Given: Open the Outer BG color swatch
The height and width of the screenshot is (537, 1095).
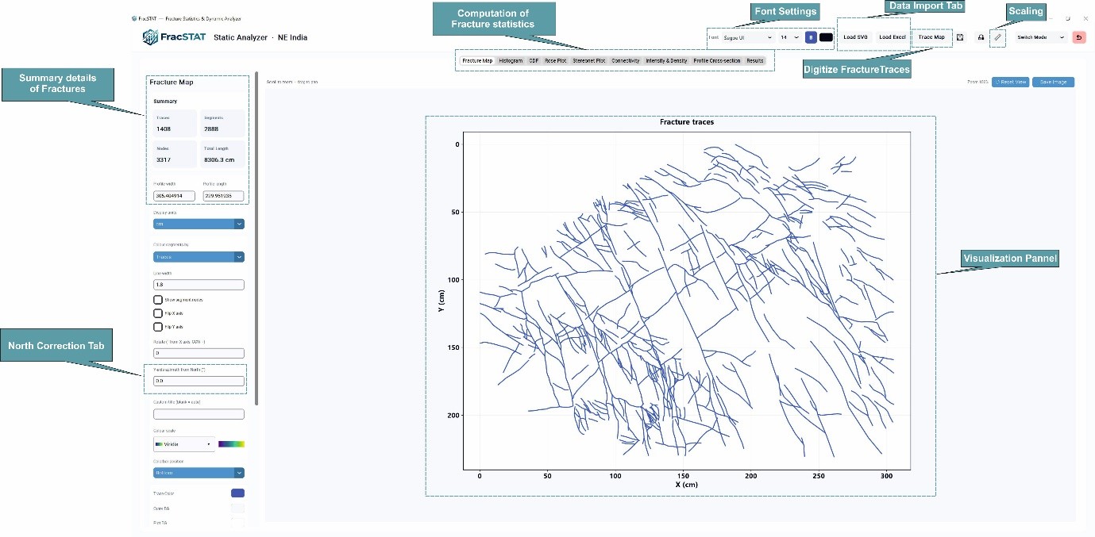Looking at the screenshot, I should click(237, 508).
